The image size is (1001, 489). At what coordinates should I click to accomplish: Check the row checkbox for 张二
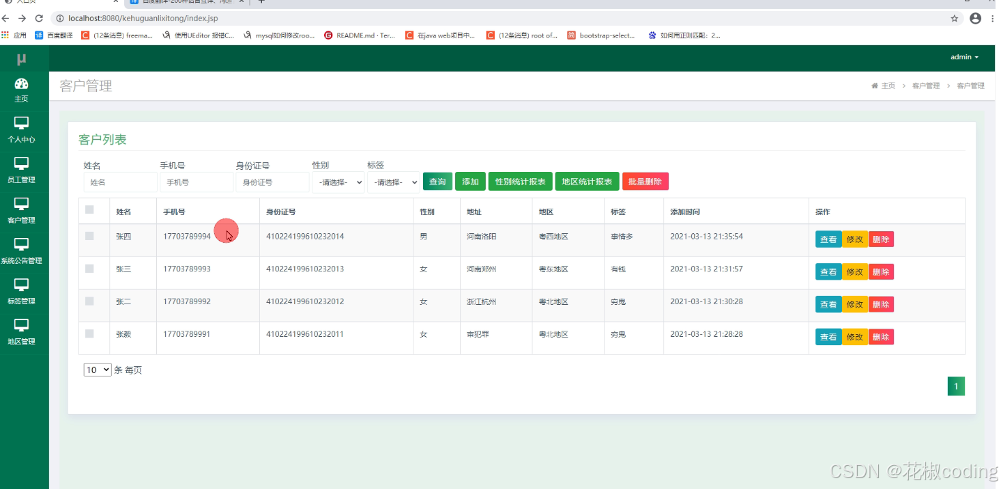[x=89, y=301]
